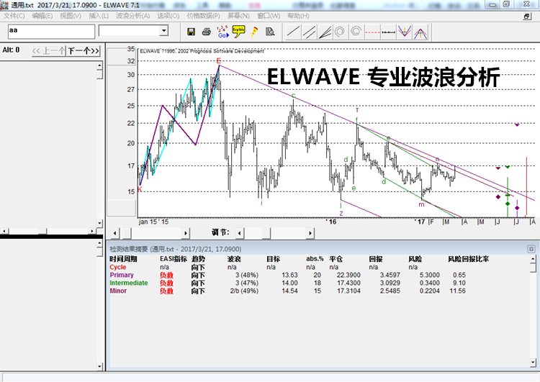Run the wave count Go icon
The width and height of the screenshot is (540, 382).
click(x=222, y=32)
